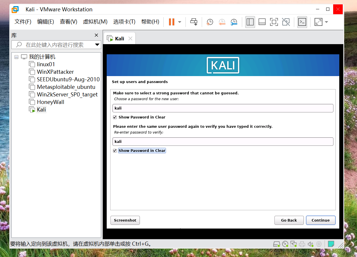Select 我的计算机 in the library tree
357x257 pixels.
point(42,57)
